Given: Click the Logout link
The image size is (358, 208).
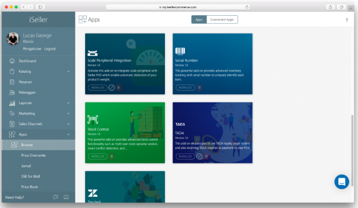Looking at the screenshot, I should coord(50,49).
